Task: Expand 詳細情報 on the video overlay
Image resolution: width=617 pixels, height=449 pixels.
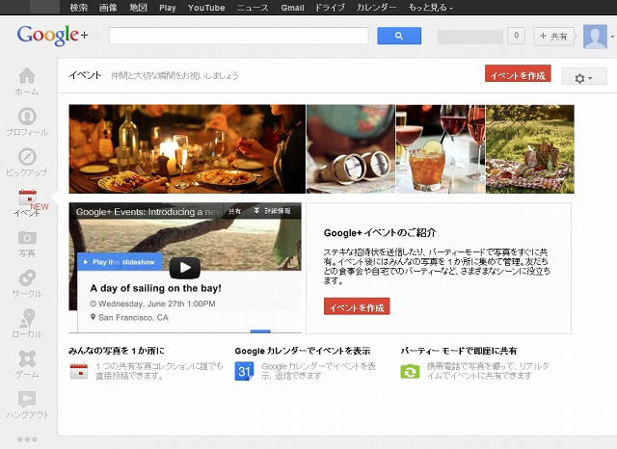Action: click(272, 211)
